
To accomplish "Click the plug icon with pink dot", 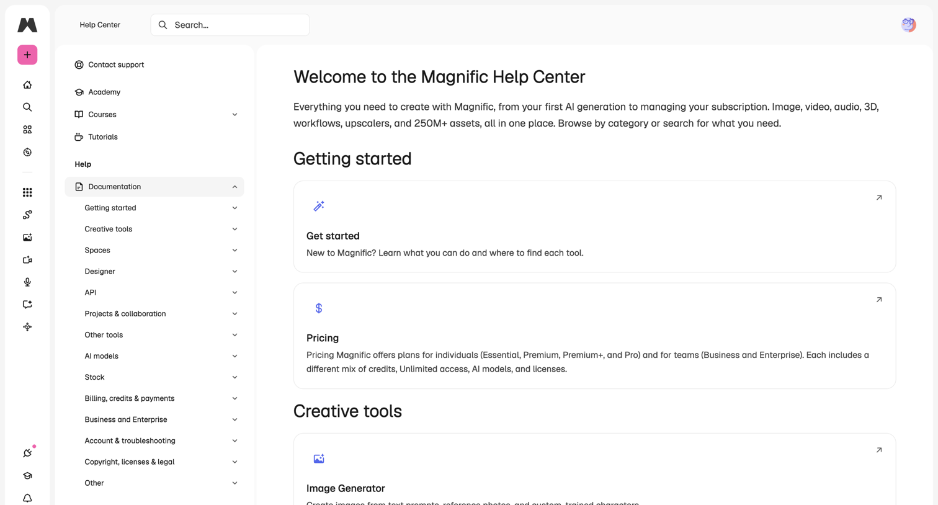I will point(27,453).
